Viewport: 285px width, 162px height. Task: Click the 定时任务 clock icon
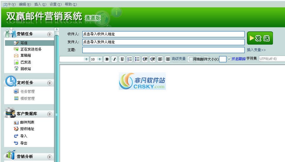[x=10, y=81]
